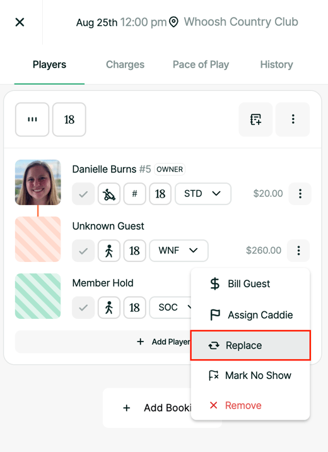
Task: Click the Unknown Guest striped avatar
Action: (x=38, y=239)
